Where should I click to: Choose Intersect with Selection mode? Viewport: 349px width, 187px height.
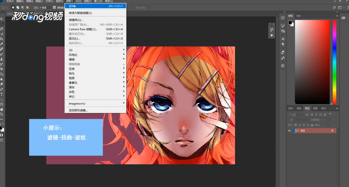click(27, 7)
